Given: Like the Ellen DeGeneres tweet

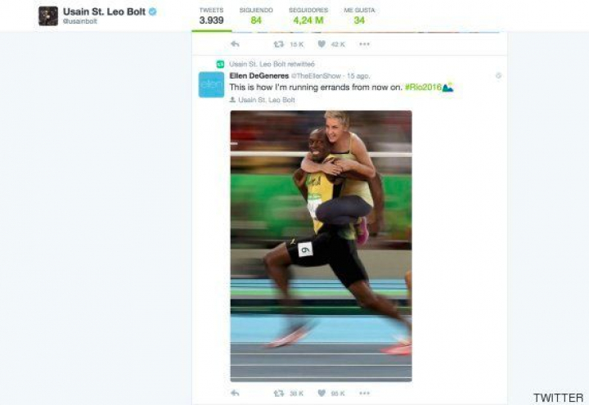Looking at the screenshot, I should tap(321, 393).
